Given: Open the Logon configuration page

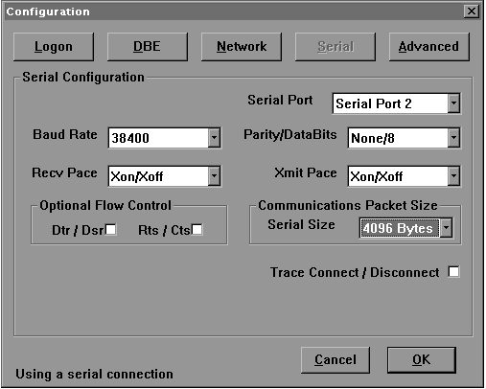Looking at the screenshot, I should [x=54, y=47].
